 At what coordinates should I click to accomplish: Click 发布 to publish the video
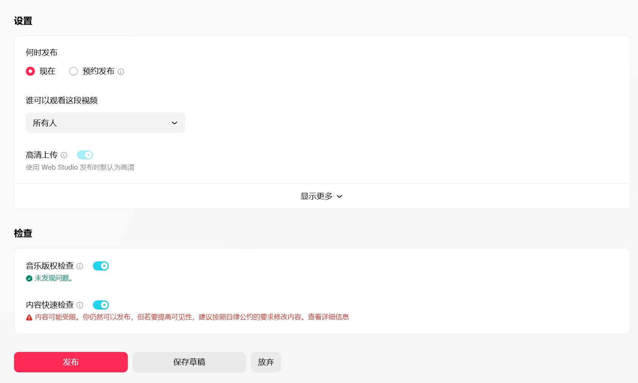pyautogui.click(x=71, y=362)
